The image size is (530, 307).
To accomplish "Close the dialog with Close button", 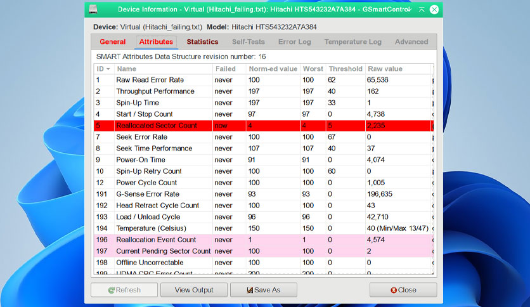I will coord(403,290).
